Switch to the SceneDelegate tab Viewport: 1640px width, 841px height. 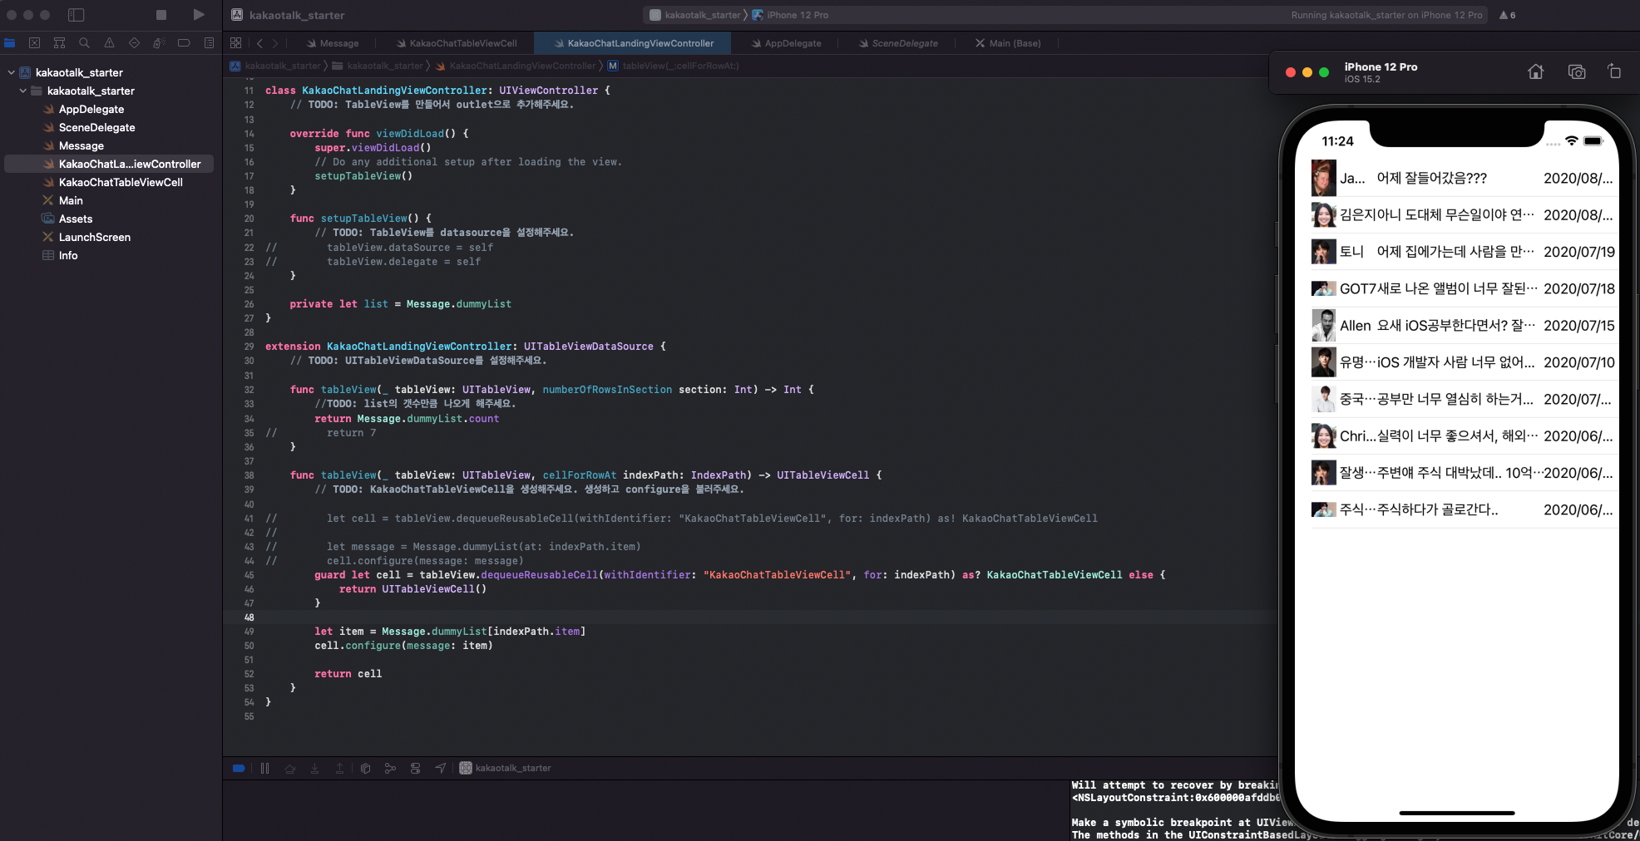(898, 43)
